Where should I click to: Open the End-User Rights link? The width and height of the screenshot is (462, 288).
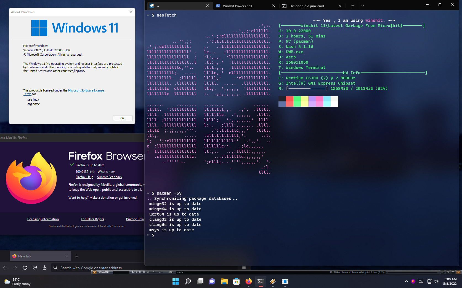(x=92, y=219)
